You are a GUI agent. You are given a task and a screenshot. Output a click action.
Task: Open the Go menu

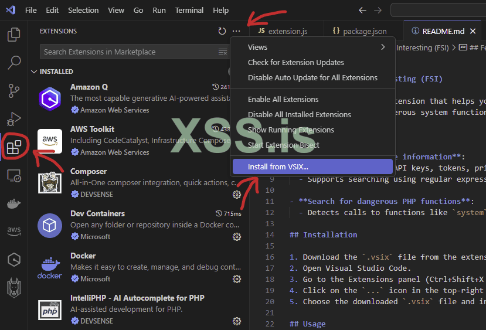(x=138, y=10)
